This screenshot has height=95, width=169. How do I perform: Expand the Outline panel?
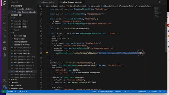pyautogui.click(x=14, y=80)
